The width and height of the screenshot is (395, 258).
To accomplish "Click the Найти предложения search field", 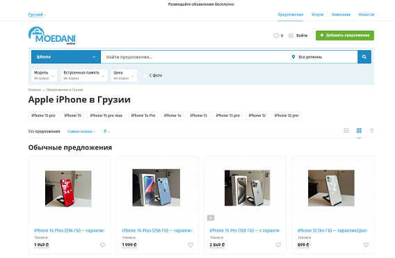I will click(x=194, y=57).
